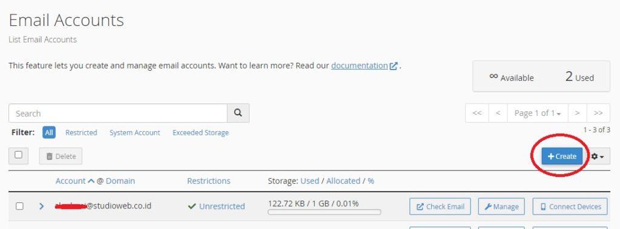Image resolution: width=620 pixels, height=229 pixels.
Task: Sort by Account column ascending arrow
Action: coord(91,181)
